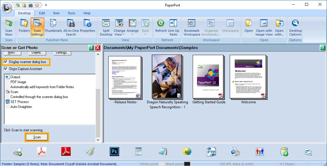327x166 pixels.
Task: Click the white Adobe PDF icon in Send To bar
Action: 42,152
